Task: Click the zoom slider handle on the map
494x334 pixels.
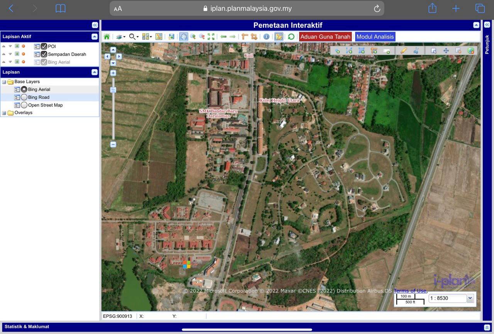Action: tap(113, 90)
